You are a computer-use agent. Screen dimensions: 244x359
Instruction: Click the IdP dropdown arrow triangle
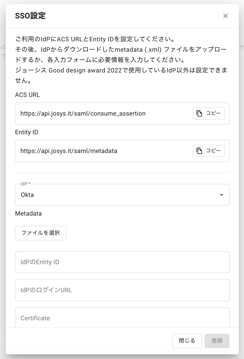[221, 195]
